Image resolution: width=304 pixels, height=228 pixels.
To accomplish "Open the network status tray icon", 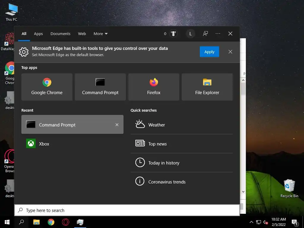I will coord(259,222).
